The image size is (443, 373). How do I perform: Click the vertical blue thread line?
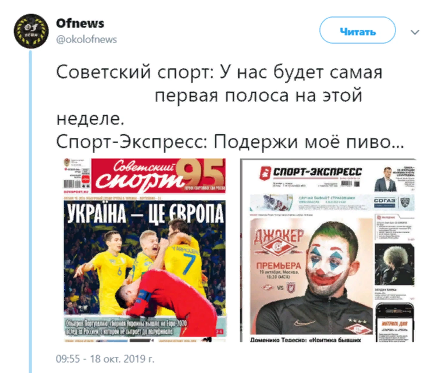point(30,212)
